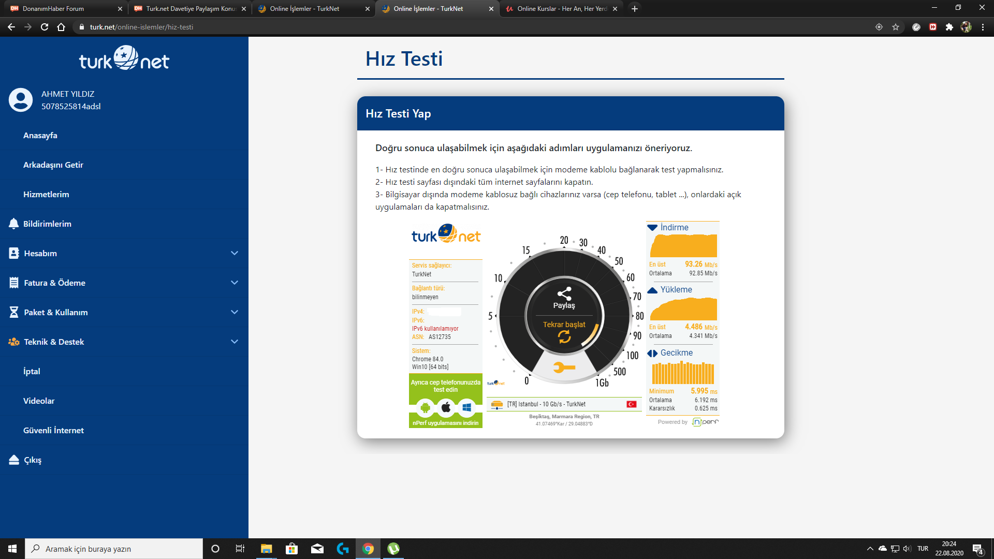Click the Windows app download icon
Image resolution: width=994 pixels, height=559 pixels.
point(466,408)
